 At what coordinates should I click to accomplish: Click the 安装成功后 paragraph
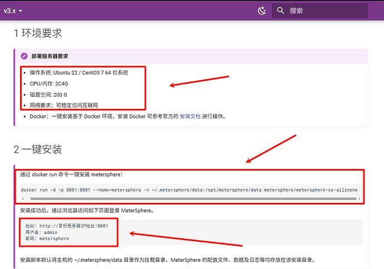pos(87,211)
